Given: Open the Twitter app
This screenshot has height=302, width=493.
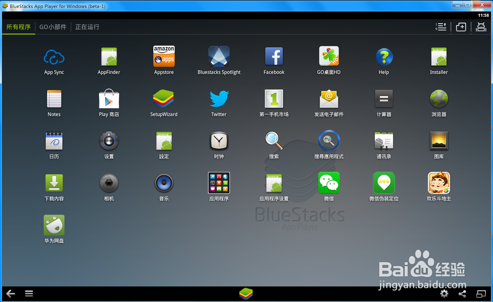Looking at the screenshot, I should point(219,99).
